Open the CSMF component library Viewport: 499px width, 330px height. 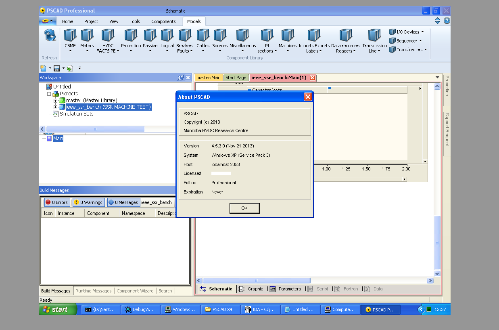click(70, 40)
